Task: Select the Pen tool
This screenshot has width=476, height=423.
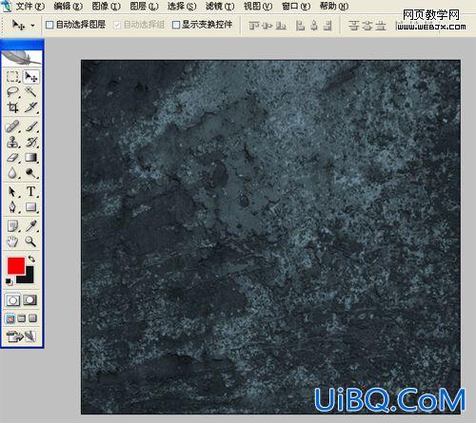Action: click(x=12, y=207)
